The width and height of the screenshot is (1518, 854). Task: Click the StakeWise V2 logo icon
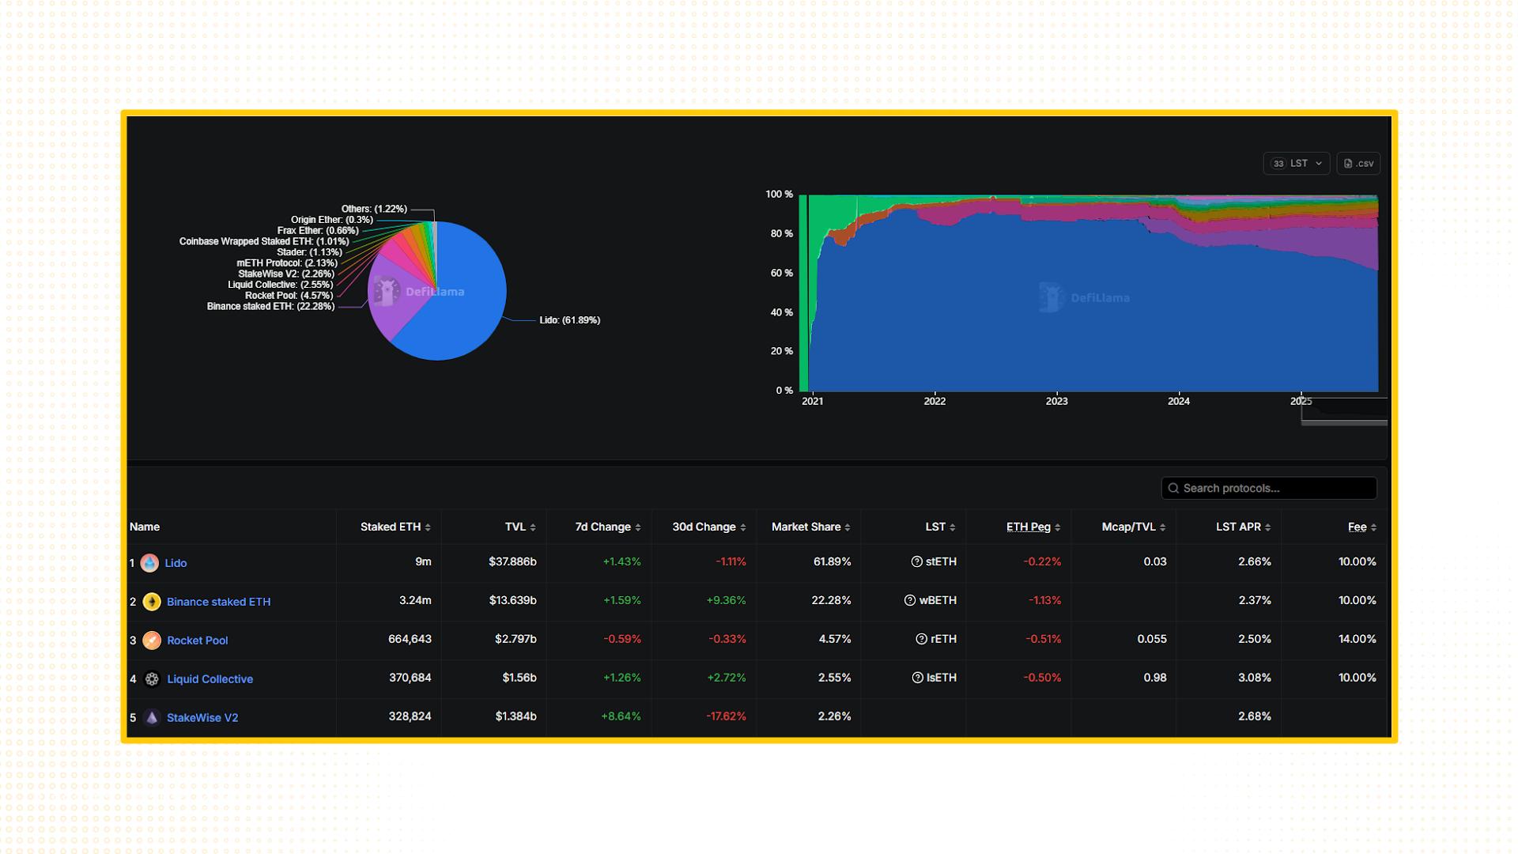[152, 718]
